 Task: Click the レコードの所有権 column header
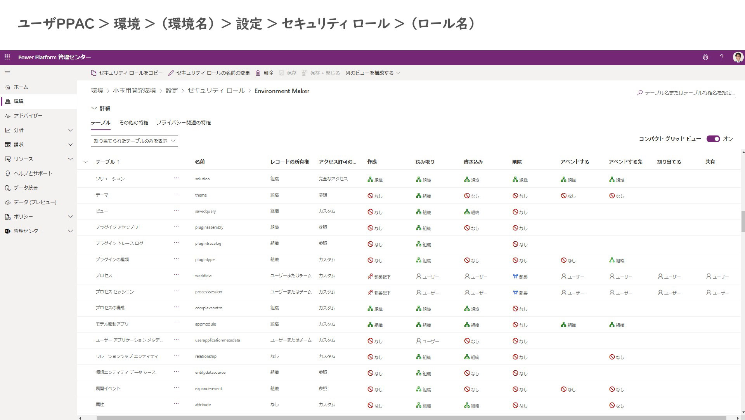point(289,162)
